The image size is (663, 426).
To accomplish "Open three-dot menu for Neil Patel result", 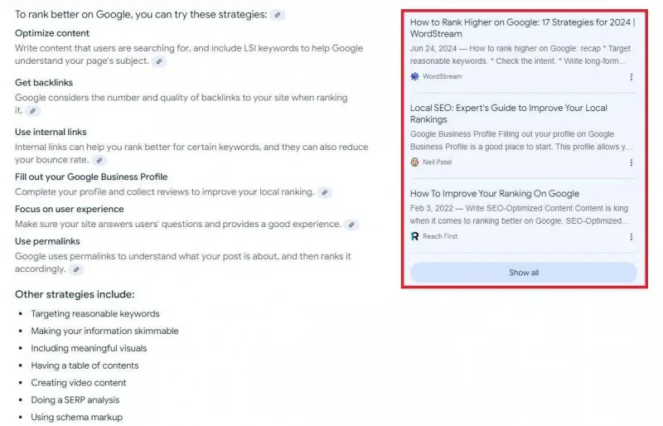I will pyautogui.click(x=632, y=162).
